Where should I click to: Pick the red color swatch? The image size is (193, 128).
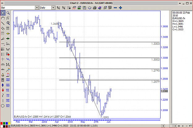pyautogui.click(x=2, y=123)
